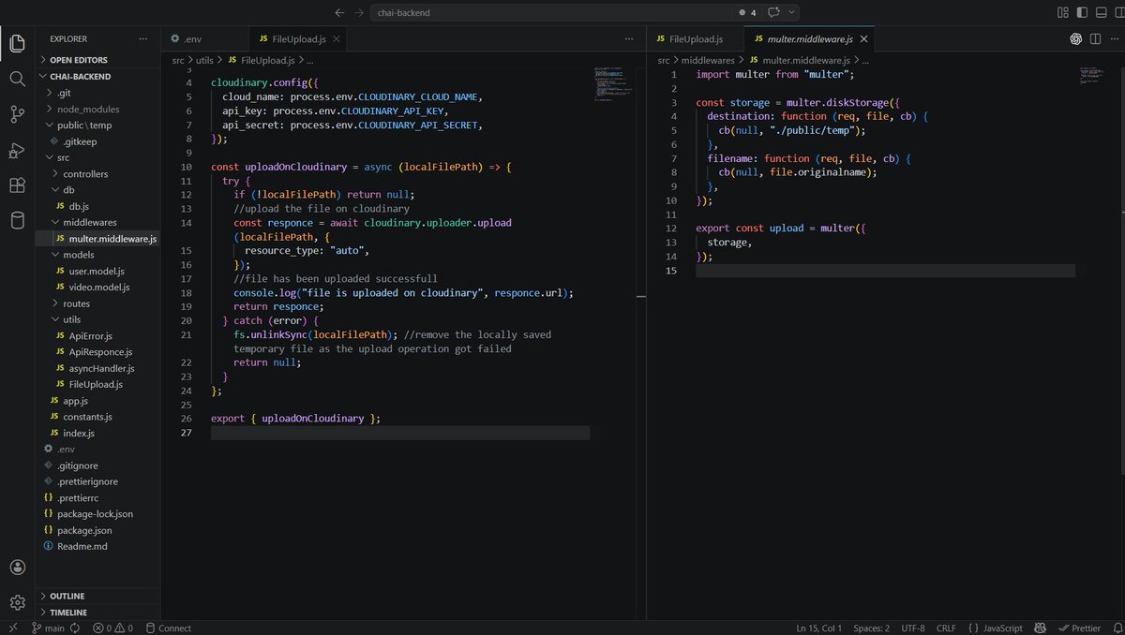Image resolution: width=1125 pixels, height=635 pixels.
Task: Open user.model.js in explorer
Action: [x=97, y=271]
